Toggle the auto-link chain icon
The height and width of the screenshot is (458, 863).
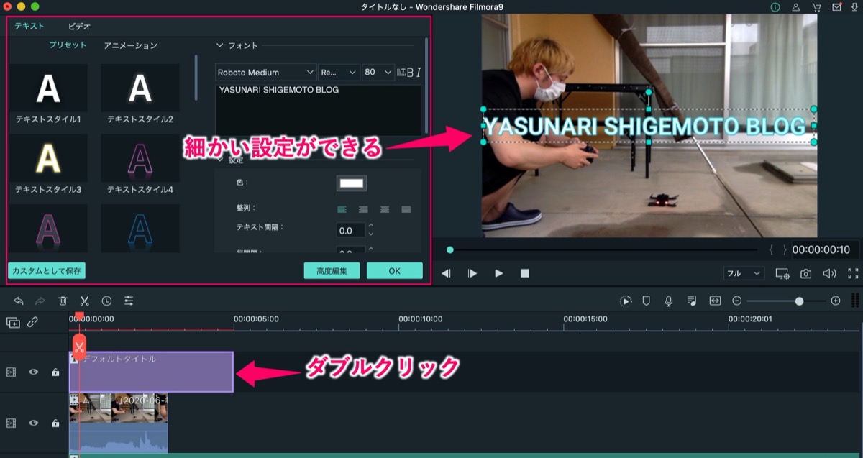click(x=32, y=322)
